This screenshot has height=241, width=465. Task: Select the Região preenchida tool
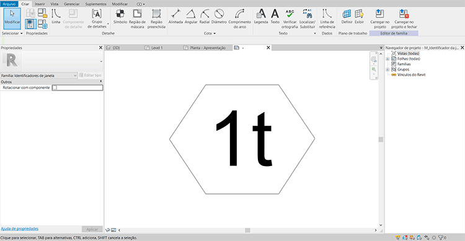[x=156, y=19]
